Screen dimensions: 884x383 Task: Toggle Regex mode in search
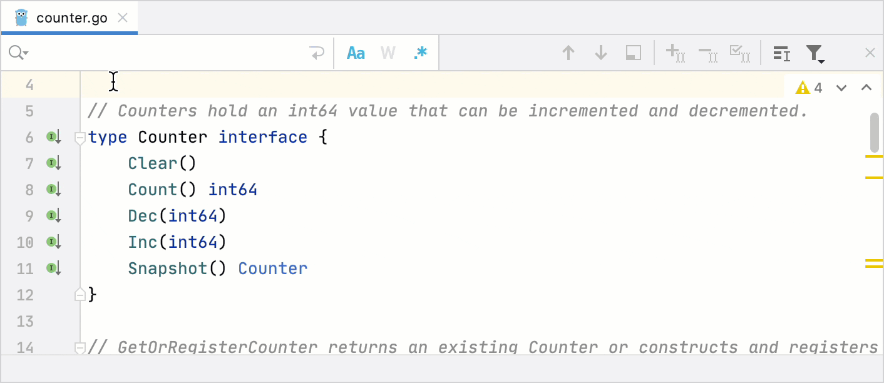pyautogui.click(x=420, y=53)
